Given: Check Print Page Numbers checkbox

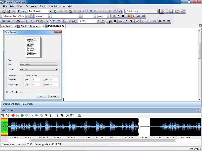Looking at the screenshot, I should pyautogui.click(x=7, y=92).
